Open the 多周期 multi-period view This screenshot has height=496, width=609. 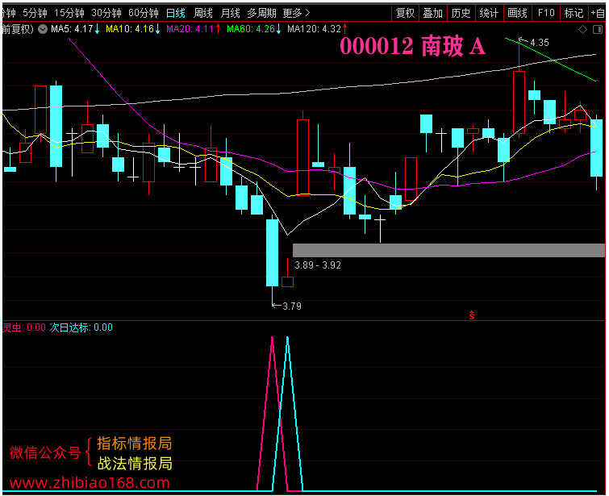[x=262, y=13]
